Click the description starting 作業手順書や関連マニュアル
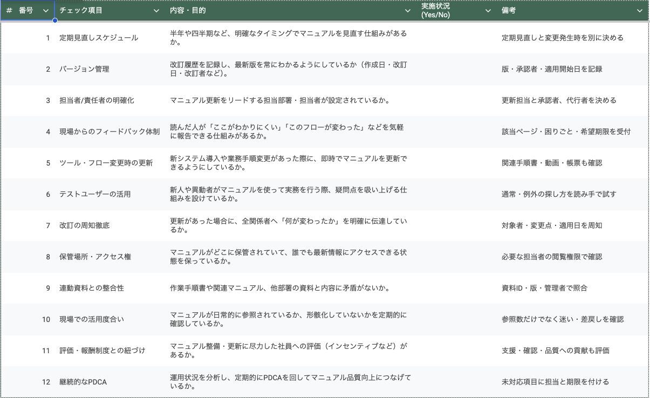650x398 pixels. pyautogui.click(x=280, y=288)
